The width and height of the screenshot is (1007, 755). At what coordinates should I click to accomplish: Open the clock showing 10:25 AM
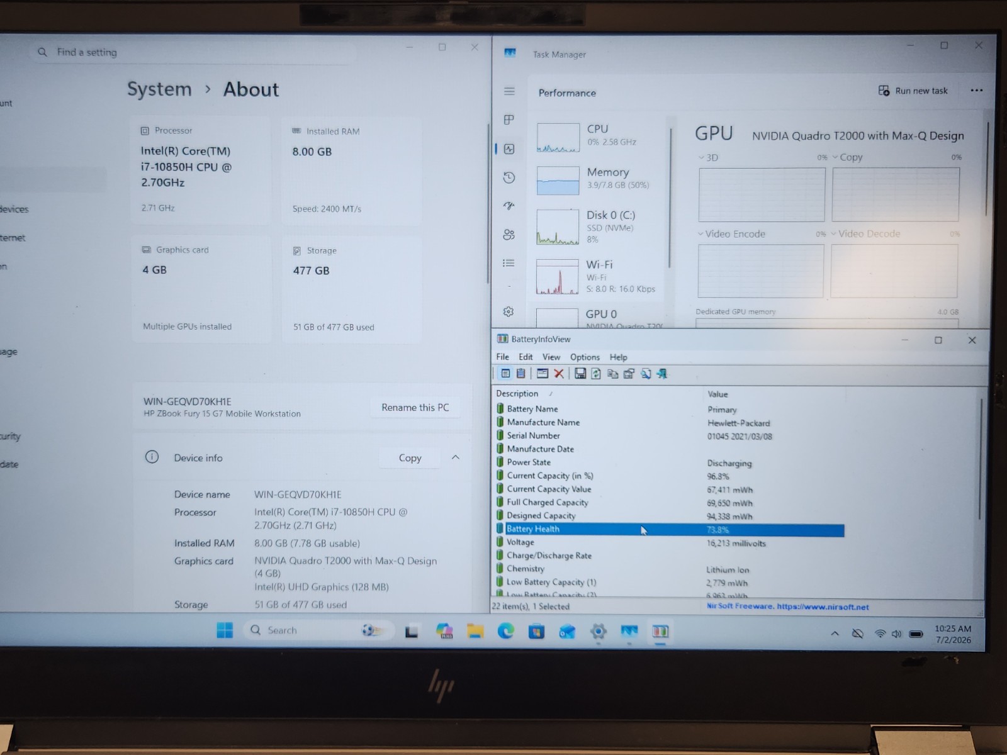(952, 634)
